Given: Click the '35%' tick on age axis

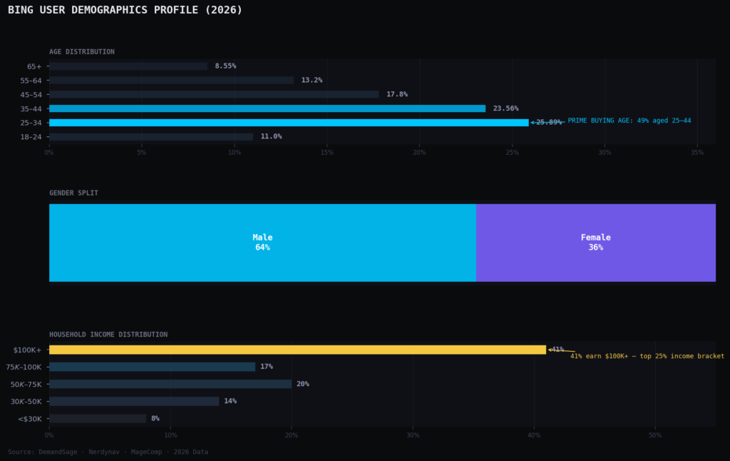Looking at the screenshot, I should coord(697,153).
